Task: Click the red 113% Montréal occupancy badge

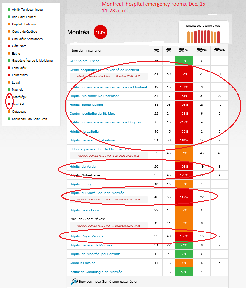Action: pyautogui.click(x=100, y=32)
